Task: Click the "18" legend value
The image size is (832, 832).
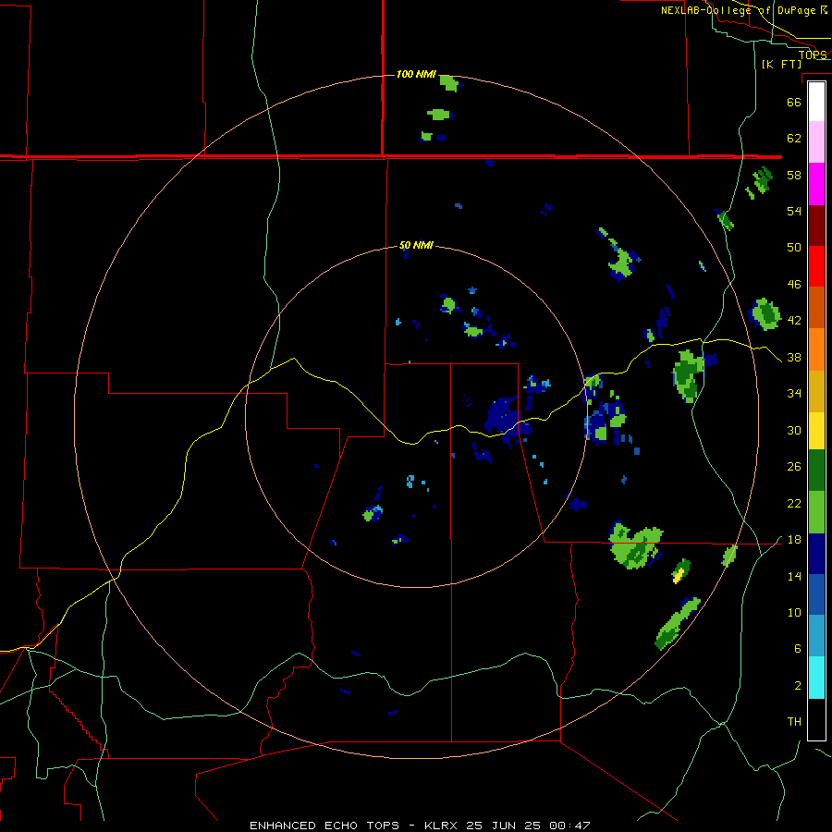Action: [794, 540]
